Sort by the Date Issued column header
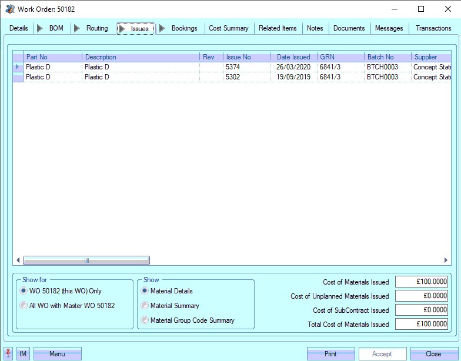Screen dimensions: 461x361 [x=293, y=57]
